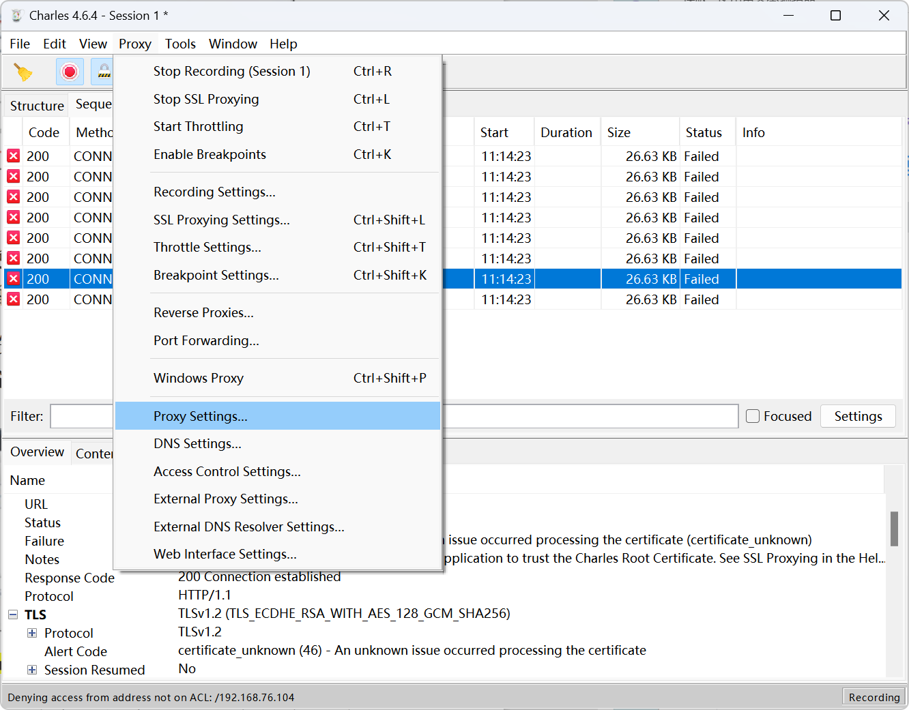This screenshot has height=710, width=909.
Task: Open Proxy Settings...
Action: 278,416
